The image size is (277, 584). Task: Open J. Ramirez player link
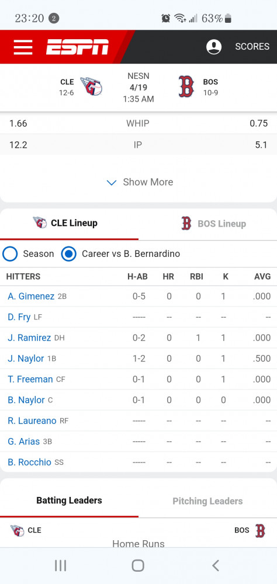[29, 338]
